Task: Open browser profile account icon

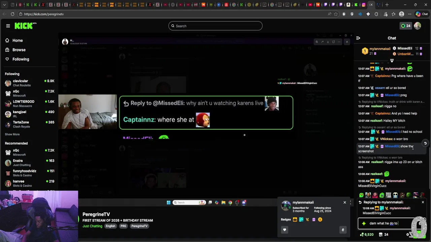Action: point(401,14)
